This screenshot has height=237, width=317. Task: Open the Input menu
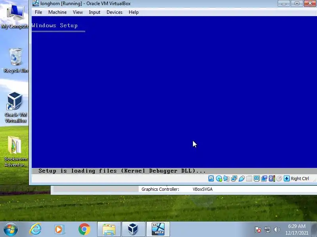(95, 12)
